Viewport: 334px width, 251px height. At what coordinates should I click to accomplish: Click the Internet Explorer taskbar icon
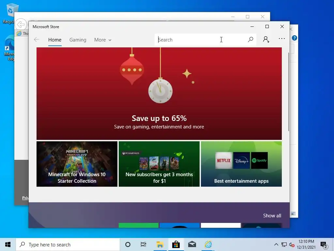click(x=208, y=244)
